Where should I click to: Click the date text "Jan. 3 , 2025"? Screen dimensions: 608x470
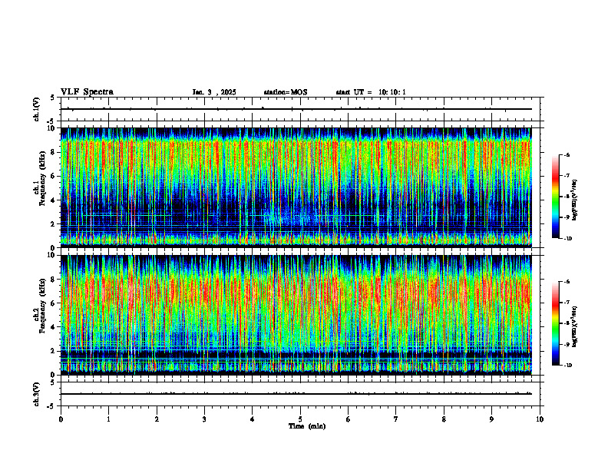pyautogui.click(x=214, y=92)
